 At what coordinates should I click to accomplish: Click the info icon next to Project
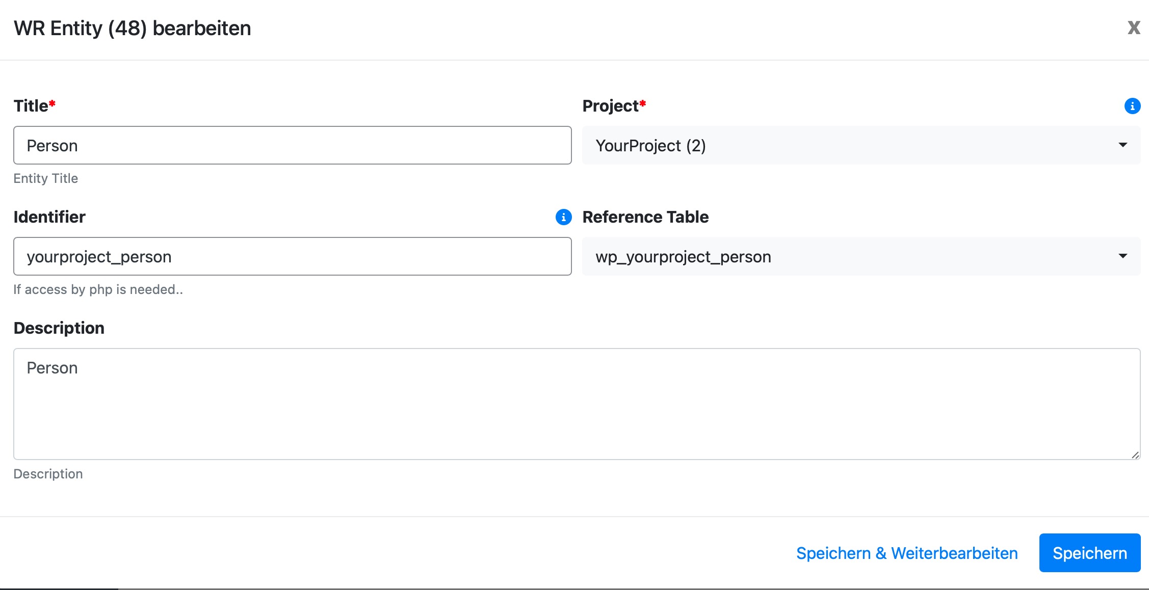click(1132, 106)
